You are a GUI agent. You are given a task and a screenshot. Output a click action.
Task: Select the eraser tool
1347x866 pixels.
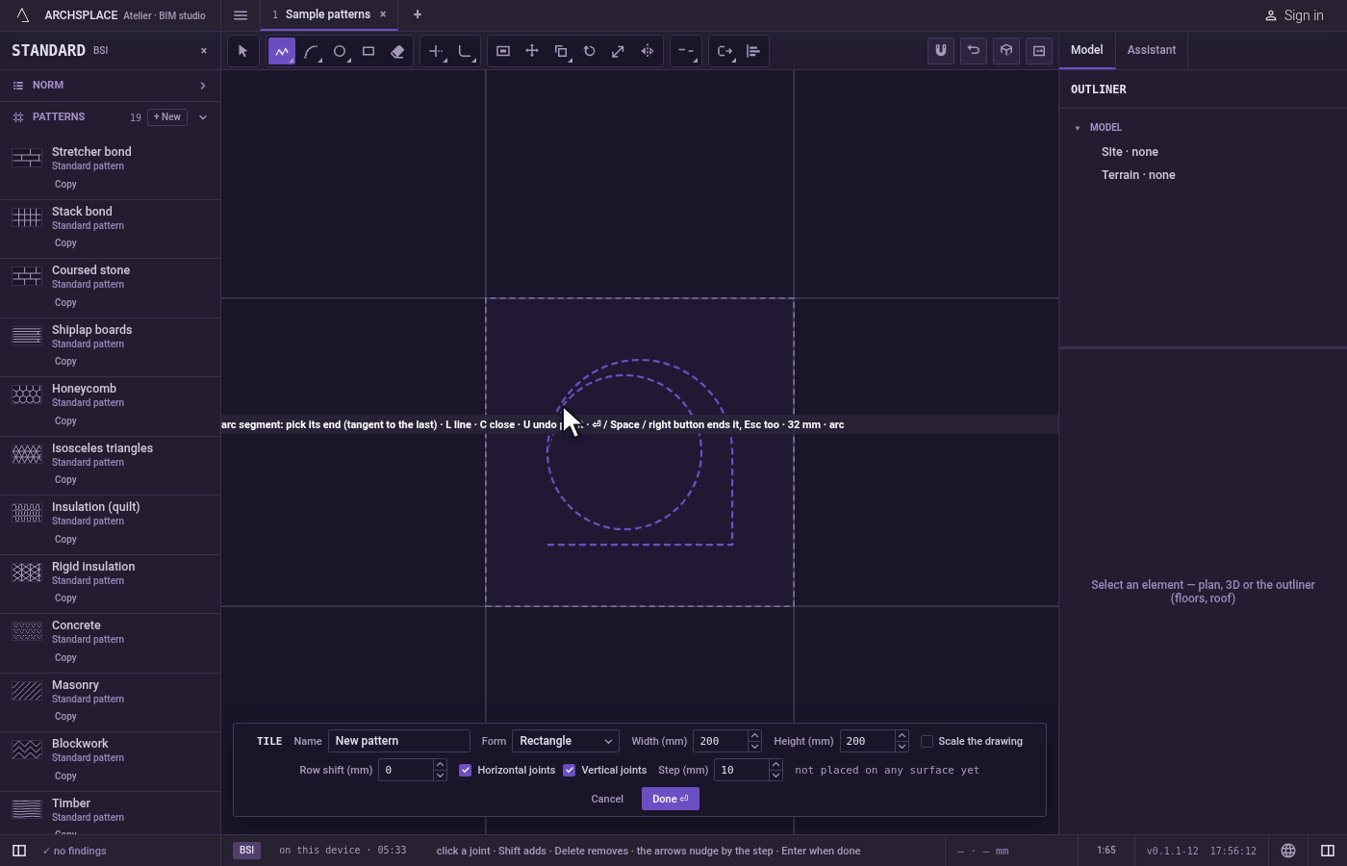tap(397, 52)
